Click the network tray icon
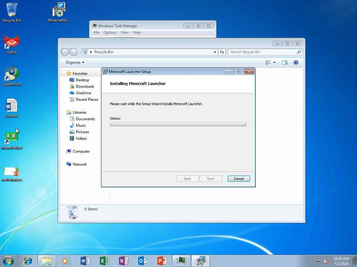Image resolution: width=357 pixels, height=267 pixels. pos(318,261)
